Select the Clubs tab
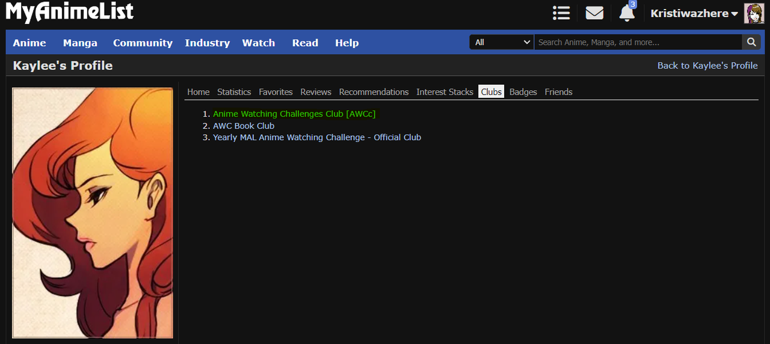Screen dimensions: 770x344 coord(491,92)
